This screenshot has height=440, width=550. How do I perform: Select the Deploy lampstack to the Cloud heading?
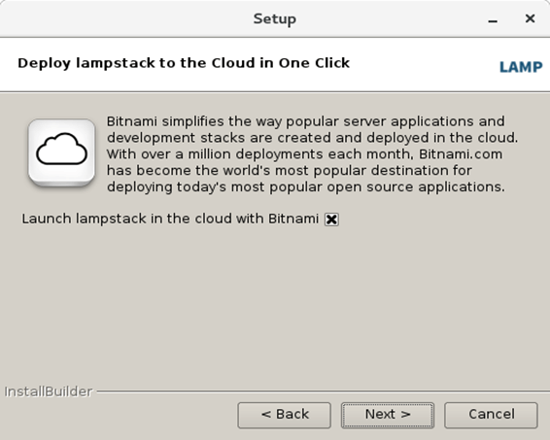pos(184,63)
